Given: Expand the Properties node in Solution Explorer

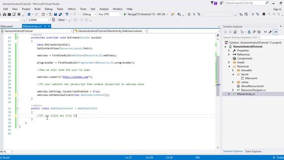Looking at the screenshot, I should click(x=229, y=51).
